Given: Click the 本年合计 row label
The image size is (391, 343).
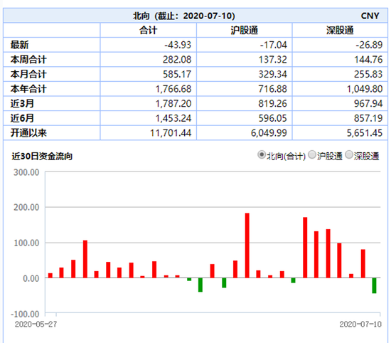Looking at the screenshot, I should click(28, 89).
